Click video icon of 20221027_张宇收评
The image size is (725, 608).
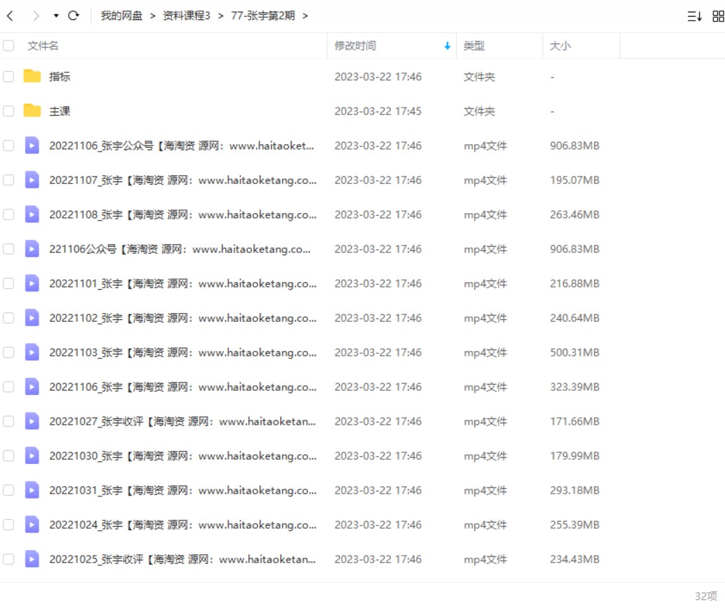(32, 421)
